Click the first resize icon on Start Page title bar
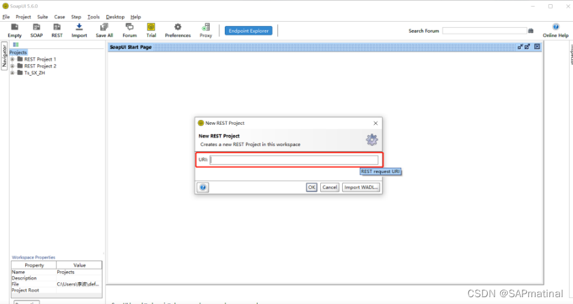The width and height of the screenshot is (573, 304). point(520,47)
